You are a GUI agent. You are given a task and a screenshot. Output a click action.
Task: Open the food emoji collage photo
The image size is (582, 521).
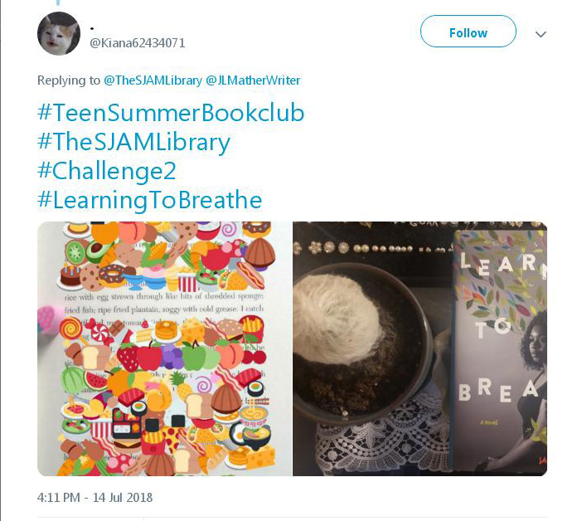click(164, 348)
